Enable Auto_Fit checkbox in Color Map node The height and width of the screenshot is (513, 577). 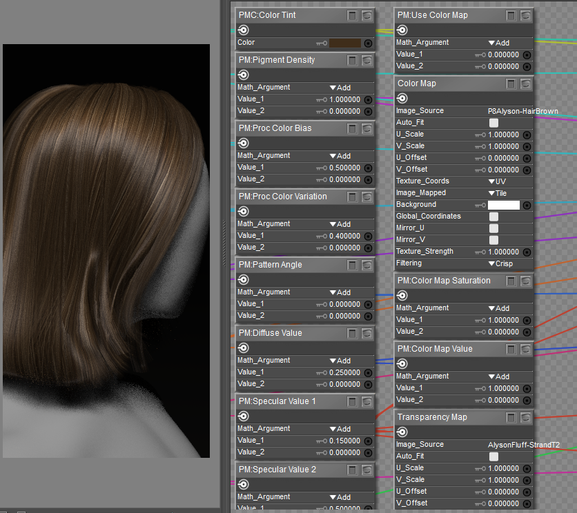tap(493, 123)
